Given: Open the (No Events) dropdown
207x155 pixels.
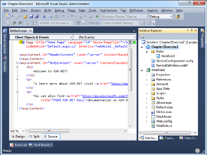Looking at the screenshot, I should [x=135, y=37].
